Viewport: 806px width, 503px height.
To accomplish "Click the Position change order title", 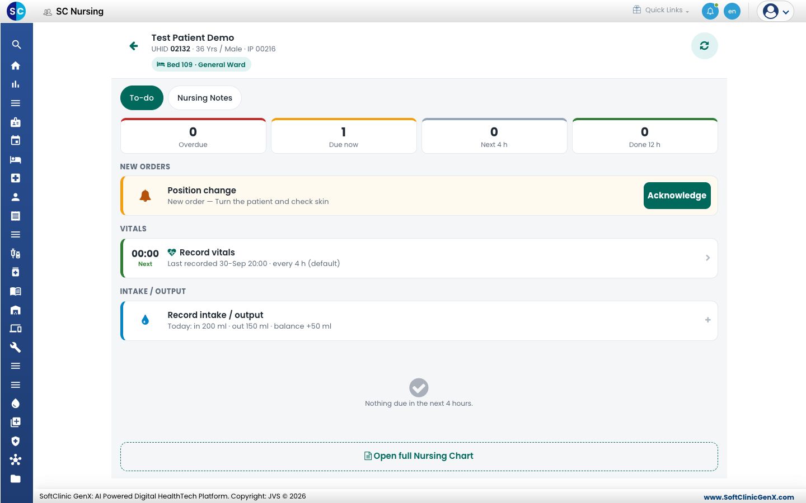I will (x=202, y=191).
